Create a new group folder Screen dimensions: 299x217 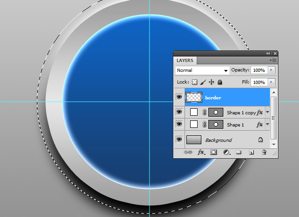coord(239,152)
